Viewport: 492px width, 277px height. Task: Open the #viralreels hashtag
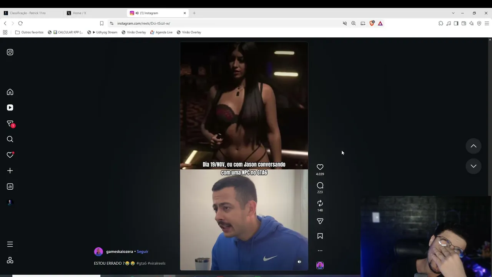(156, 263)
